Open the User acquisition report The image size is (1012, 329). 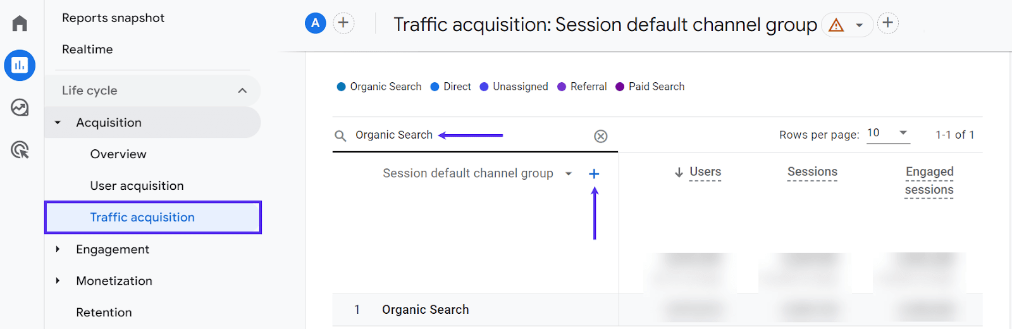point(137,186)
